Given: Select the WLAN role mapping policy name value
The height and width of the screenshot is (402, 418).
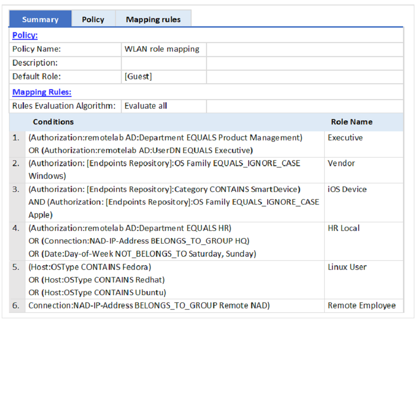Looking at the screenshot, I should (x=162, y=49).
